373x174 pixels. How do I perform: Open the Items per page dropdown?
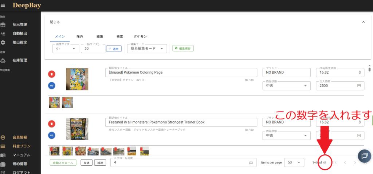(294, 163)
